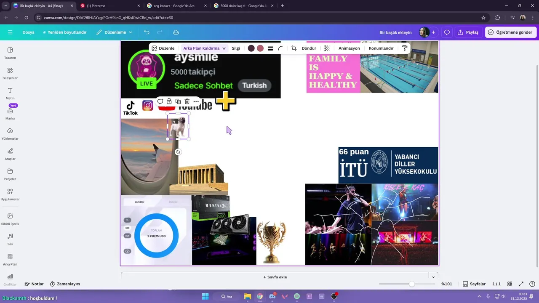Delete selected image with trash icon
Screen dimensions: 539x303
[x=187, y=101]
